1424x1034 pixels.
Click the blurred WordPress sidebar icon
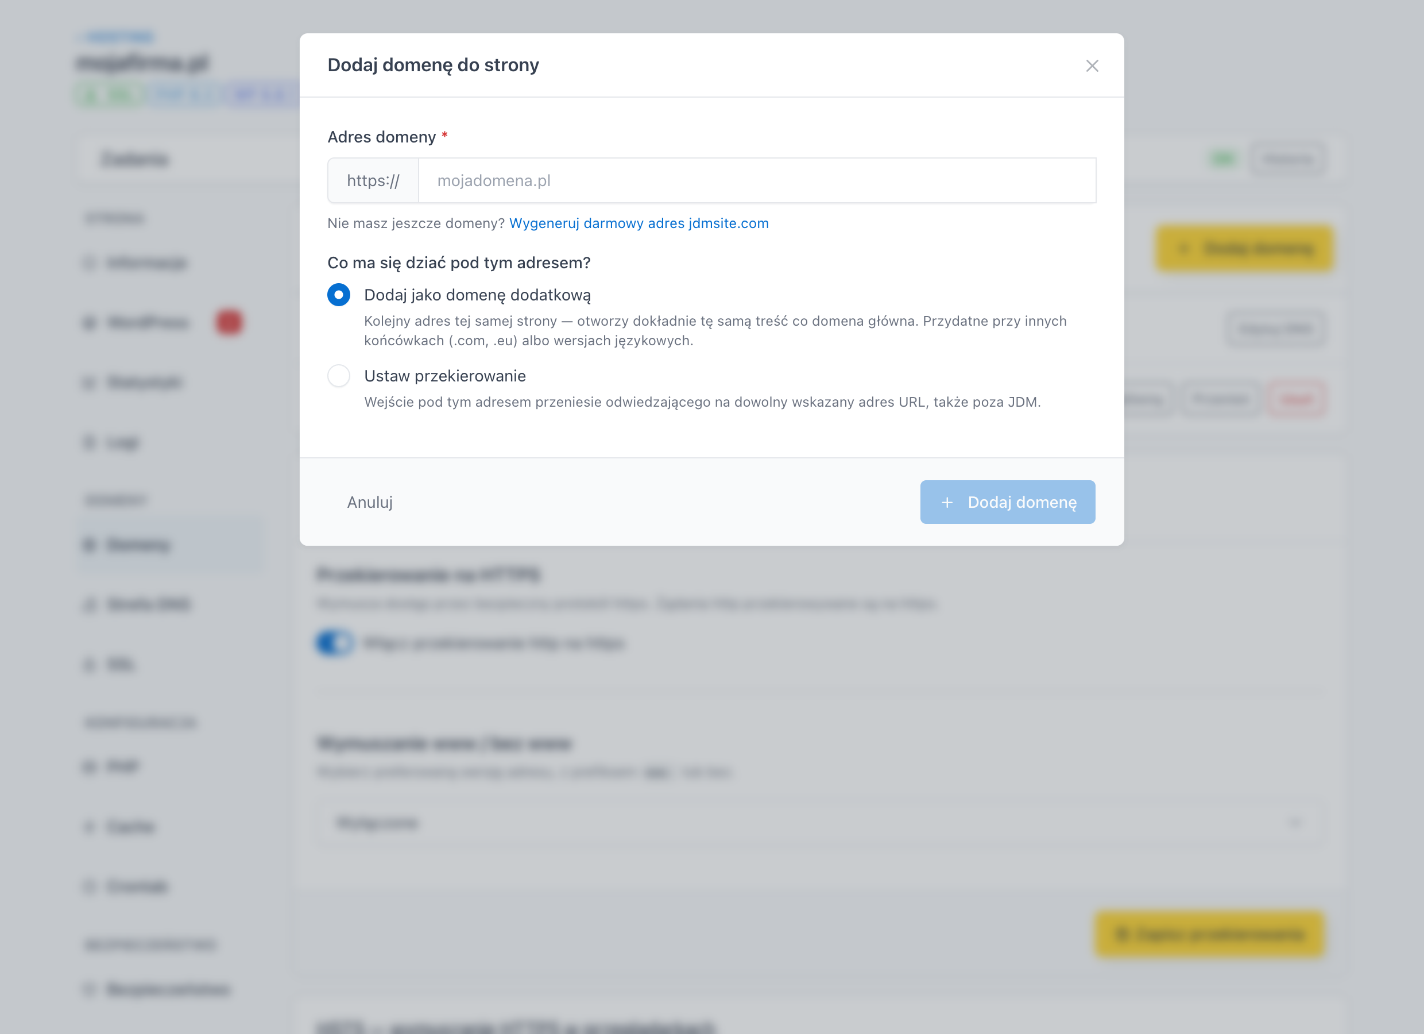tap(90, 323)
